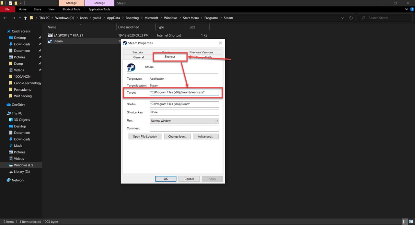Click the Forward navigation arrow
Image resolution: width=415 pixels, height=225 pixels.
tap(13, 18)
